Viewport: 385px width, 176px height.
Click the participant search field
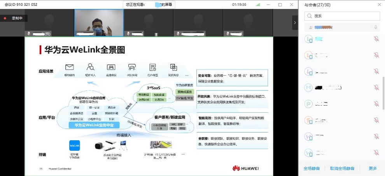pyautogui.click(x=342, y=16)
